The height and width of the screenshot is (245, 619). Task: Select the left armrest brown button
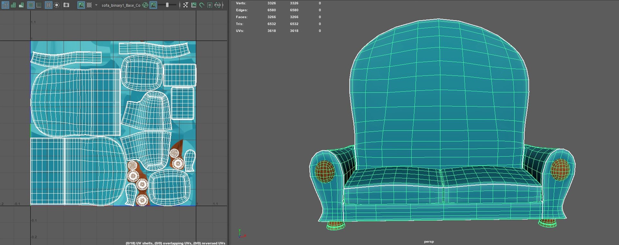(x=324, y=171)
